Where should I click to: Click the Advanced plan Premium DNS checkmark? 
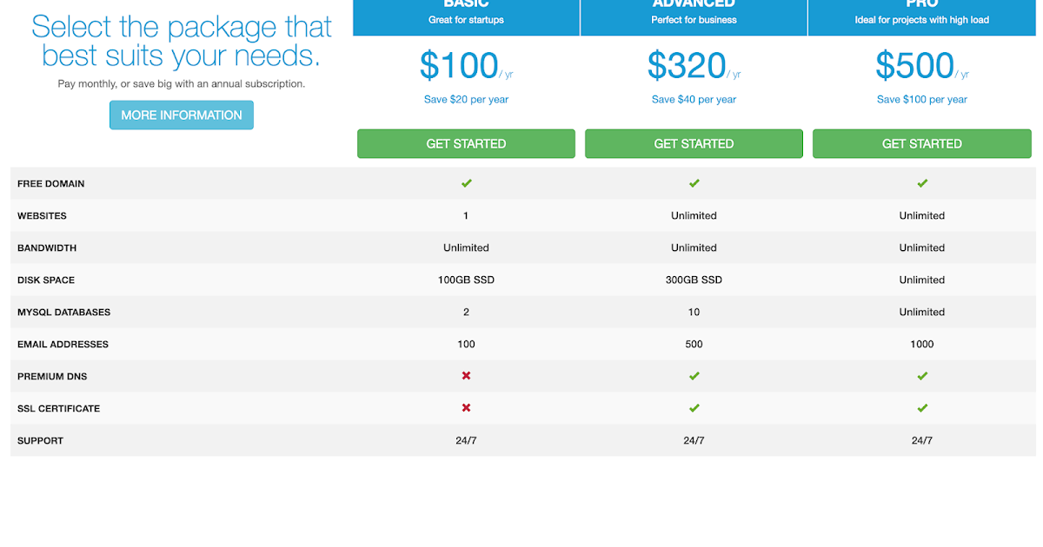pos(694,376)
